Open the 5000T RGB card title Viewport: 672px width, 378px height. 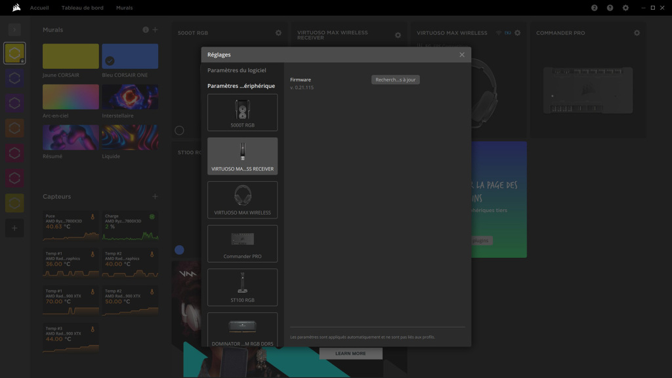coord(193,33)
